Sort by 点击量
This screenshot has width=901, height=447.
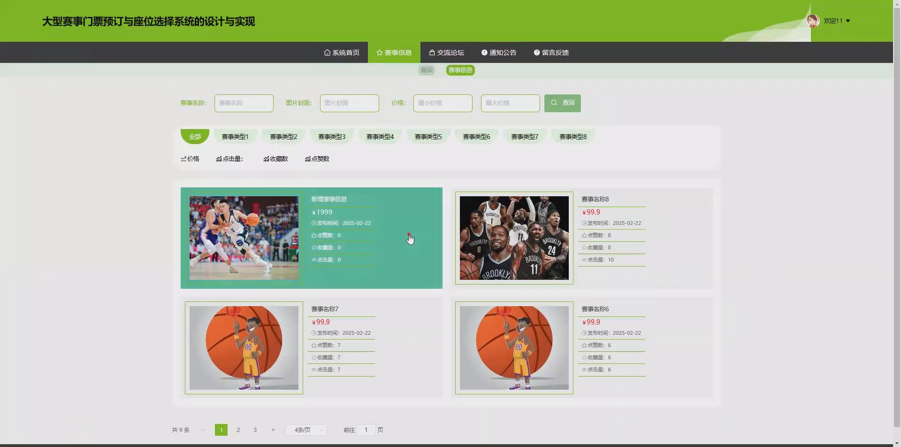[229, 159]
